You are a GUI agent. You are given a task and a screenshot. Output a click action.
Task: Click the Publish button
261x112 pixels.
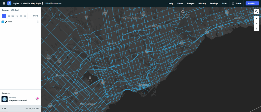click(x=252, y=4)
